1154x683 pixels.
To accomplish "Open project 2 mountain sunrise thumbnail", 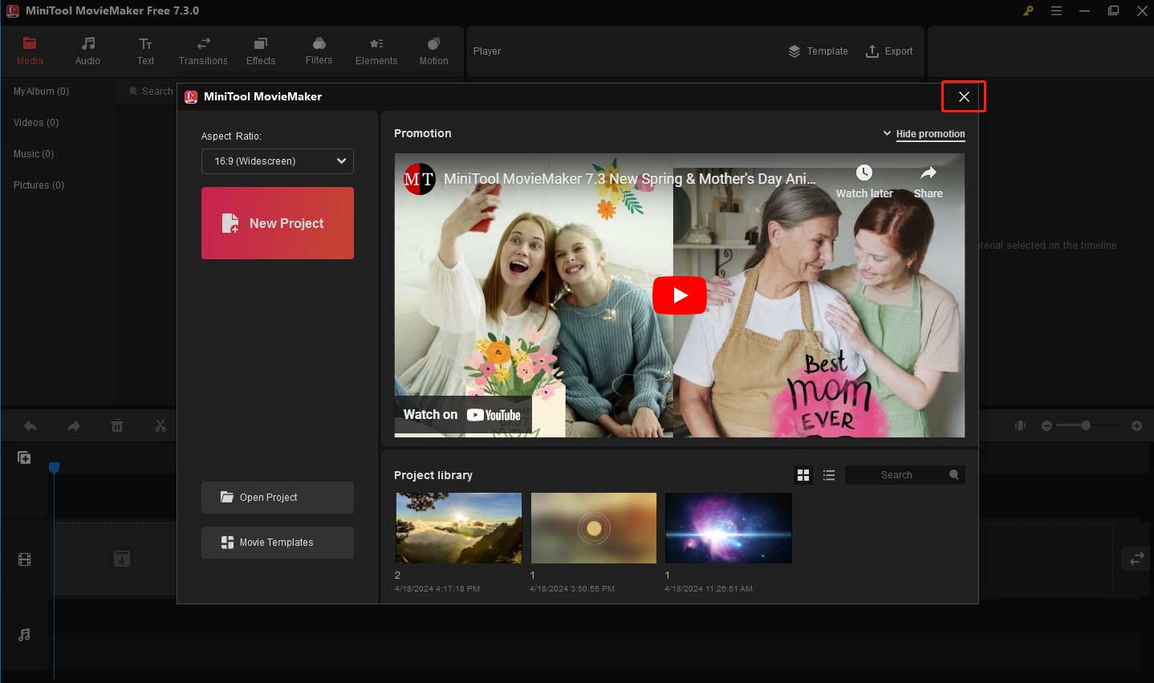I will (459, 528).
